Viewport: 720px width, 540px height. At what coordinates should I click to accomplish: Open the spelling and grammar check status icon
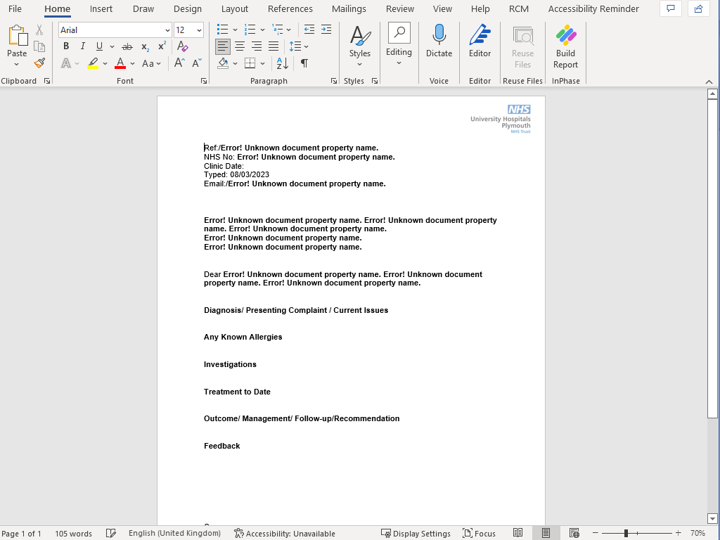click(x=110, y=533)
